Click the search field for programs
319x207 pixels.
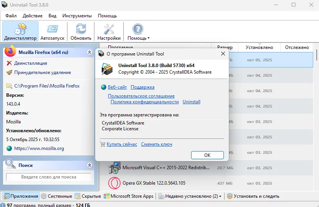pyautogui.click(x=49, y=177)
